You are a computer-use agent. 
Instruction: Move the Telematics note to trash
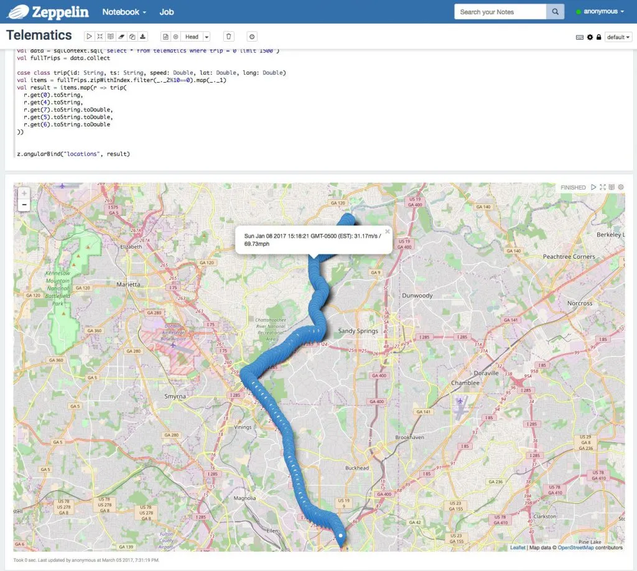229,37
